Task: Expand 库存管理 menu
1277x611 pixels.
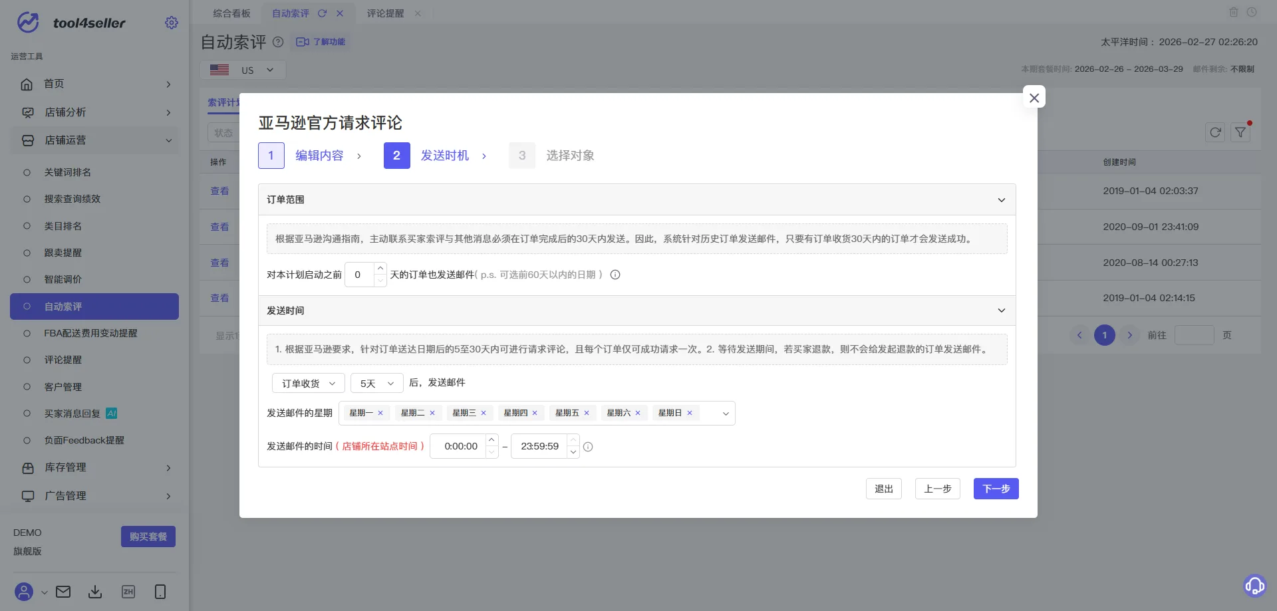Action: click(94, 467)
